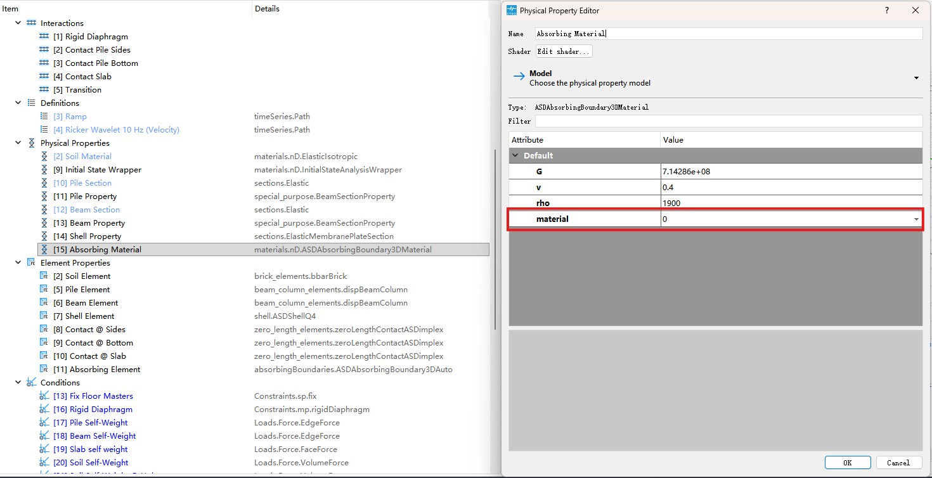This screenshot has width=932, height=478.
Task: Click the Transition interaction icon
Action: 44,90
